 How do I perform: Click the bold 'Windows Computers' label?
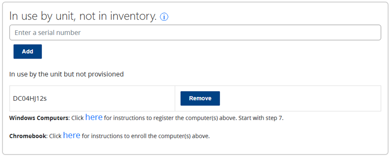tap(39, 118)
